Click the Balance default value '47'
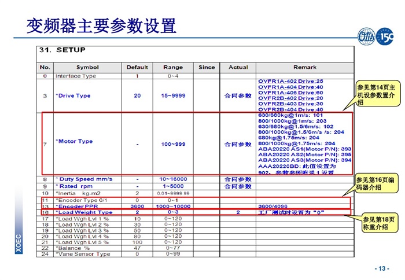405x280 pixels. (137, 248)
